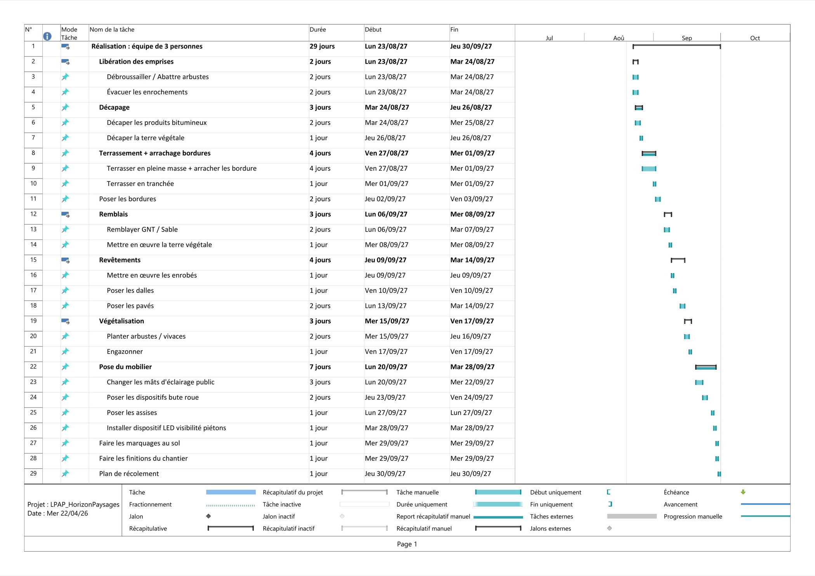815x576 pixels.
Task: Select the Mode Tâche column header
Action: coord(75,33)
